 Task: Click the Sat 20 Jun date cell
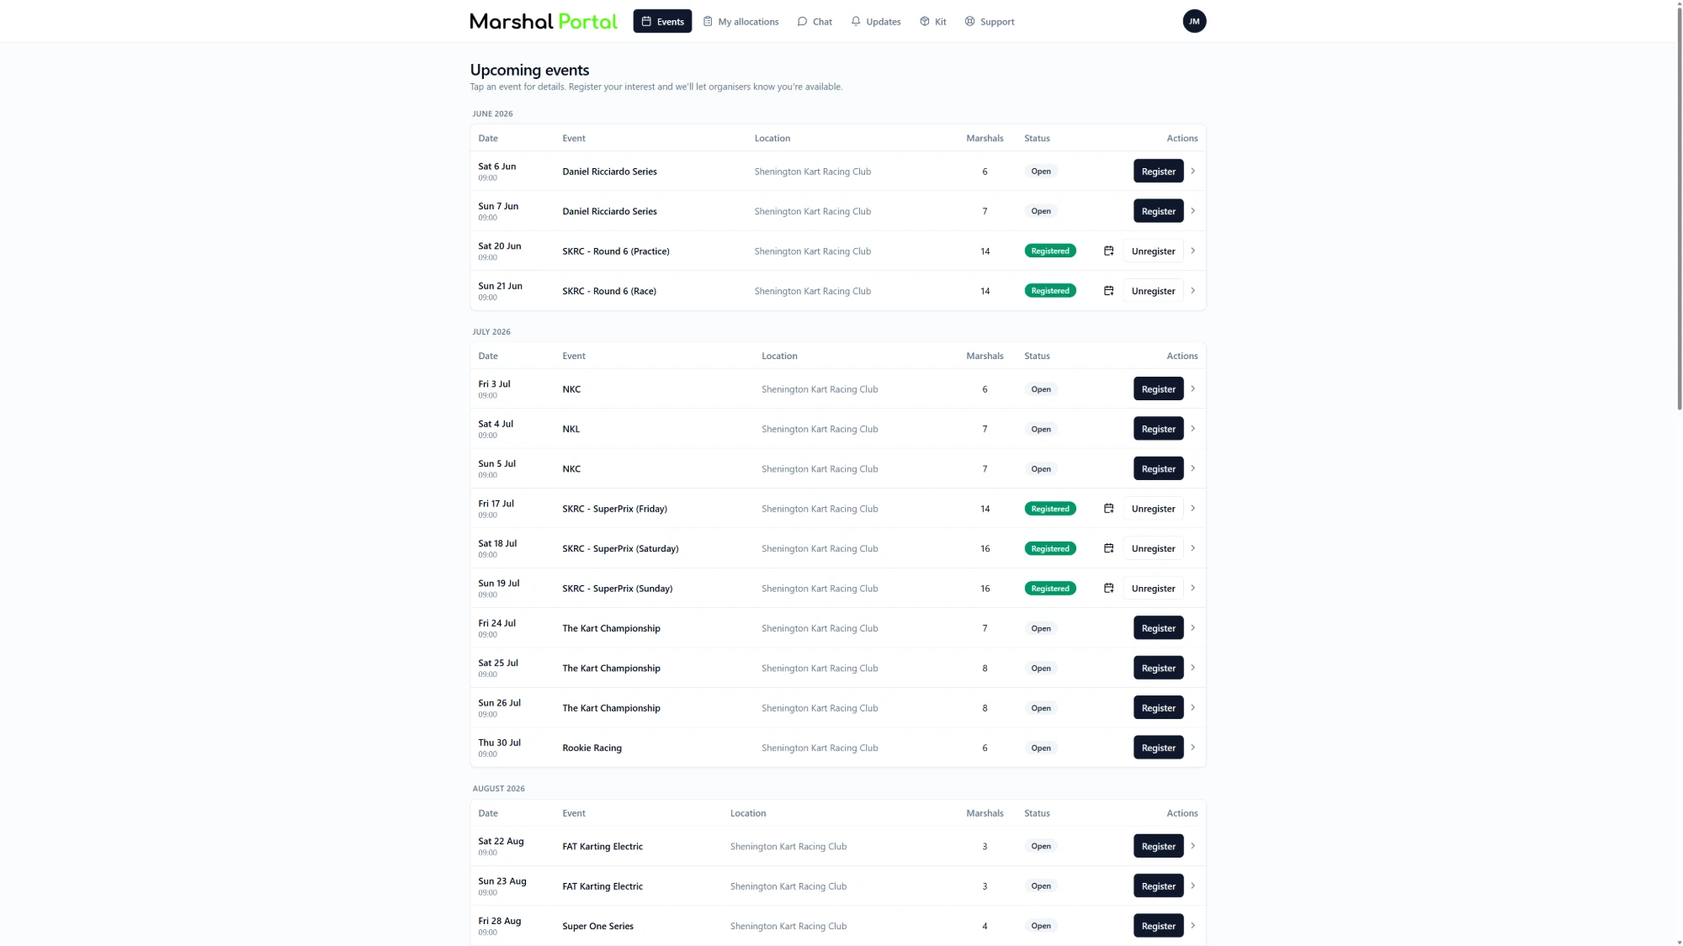pyautogui.click(x=499, y=251)
